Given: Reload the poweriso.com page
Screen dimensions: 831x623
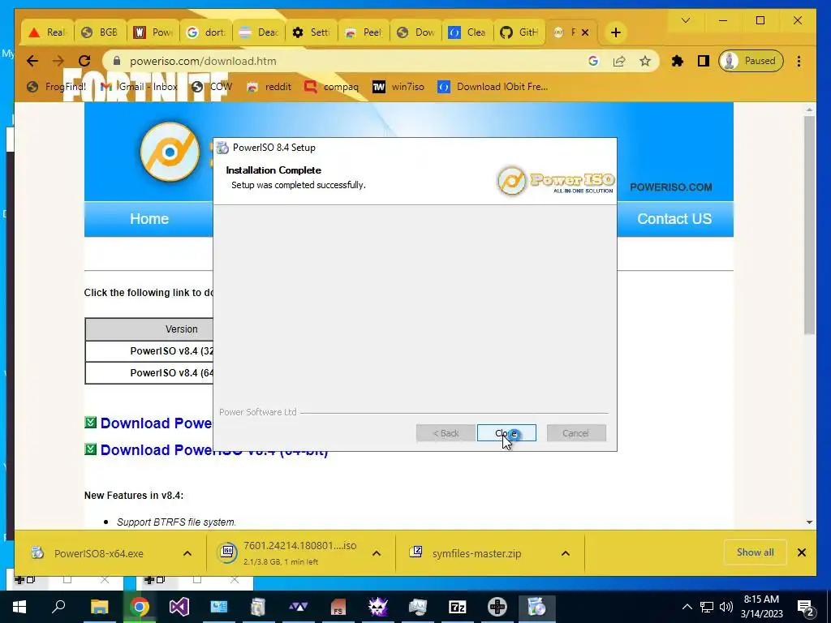Looking at the screenshot, I should tap(84, 61).
